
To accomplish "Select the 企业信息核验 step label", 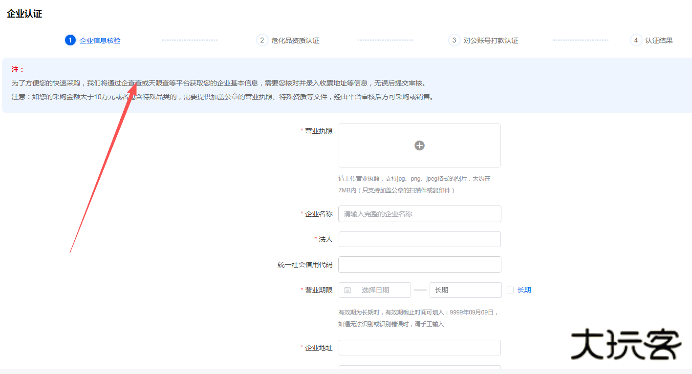I will pyautogui.click(x=100, y=41).
